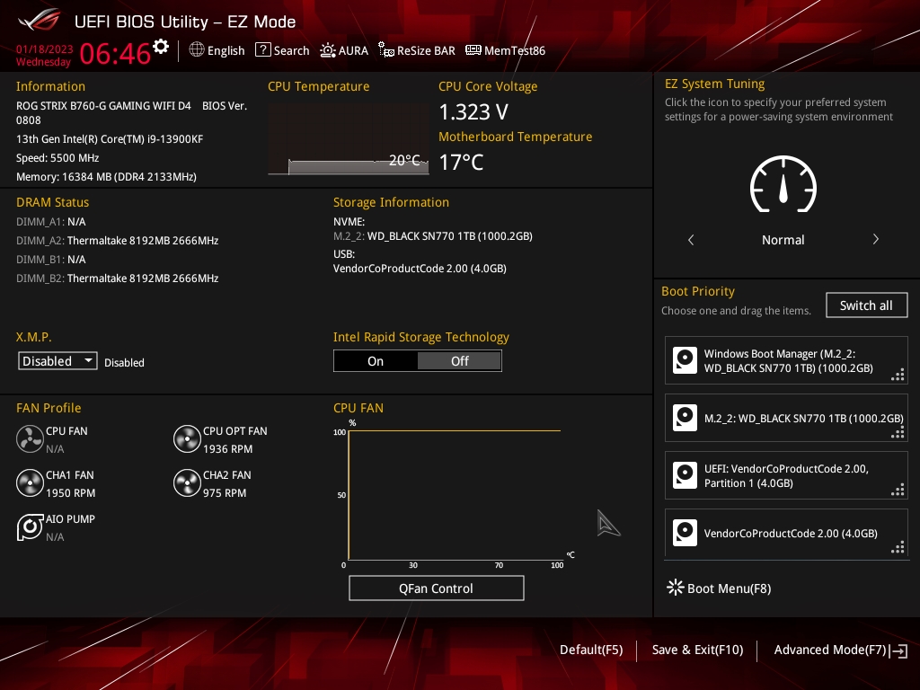Click the CPU FAN curve graph

pos(455,495)
